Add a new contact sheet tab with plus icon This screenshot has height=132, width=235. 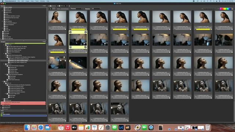pyautogui.click(x=69, y=6)
